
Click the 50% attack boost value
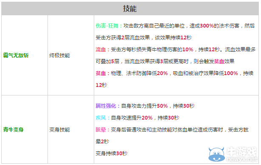click(162, 106)
